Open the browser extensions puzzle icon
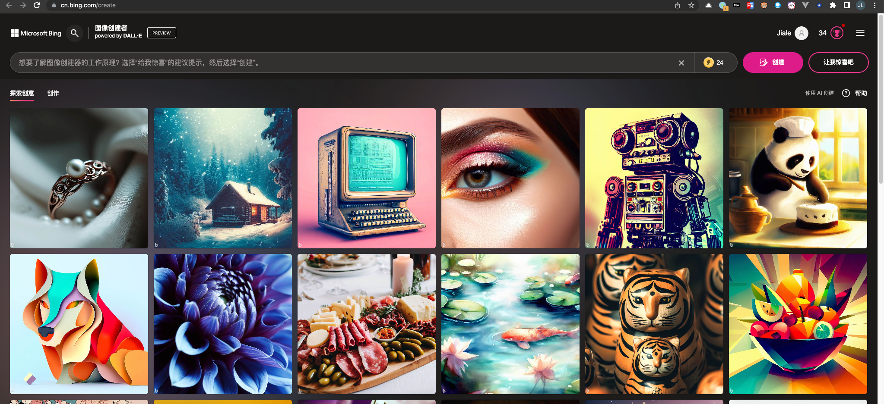 pyautogui.click(x=833, y=5)
